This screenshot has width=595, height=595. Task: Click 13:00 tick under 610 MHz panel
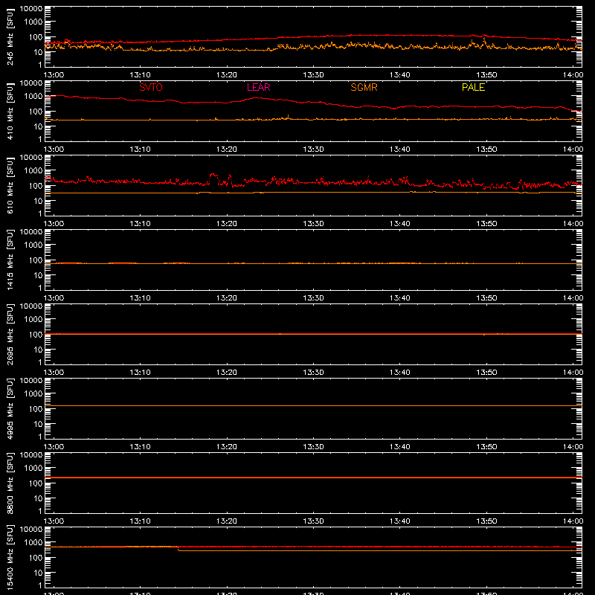pos(54,224)
